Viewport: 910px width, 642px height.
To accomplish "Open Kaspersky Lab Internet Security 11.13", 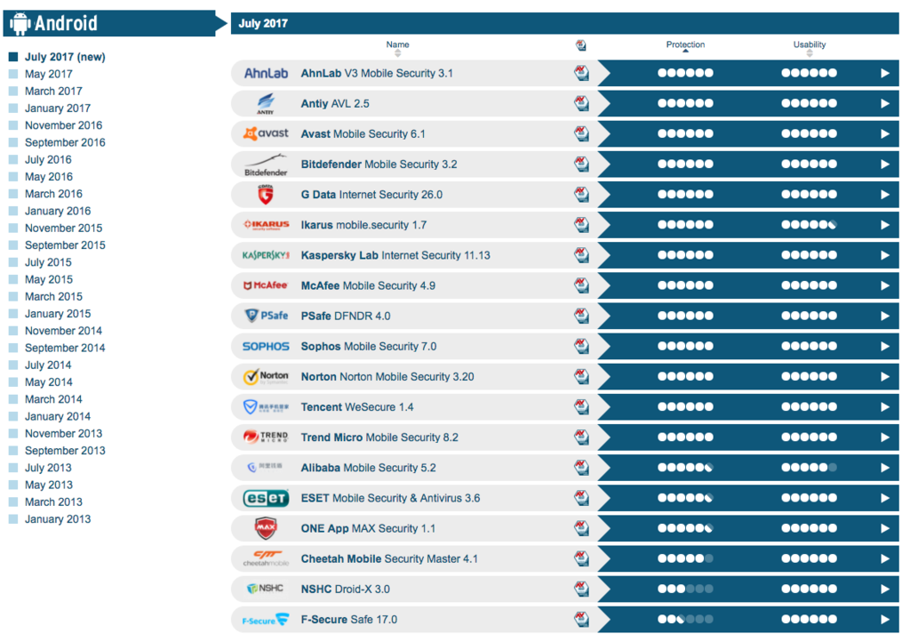I will (395, 255).
